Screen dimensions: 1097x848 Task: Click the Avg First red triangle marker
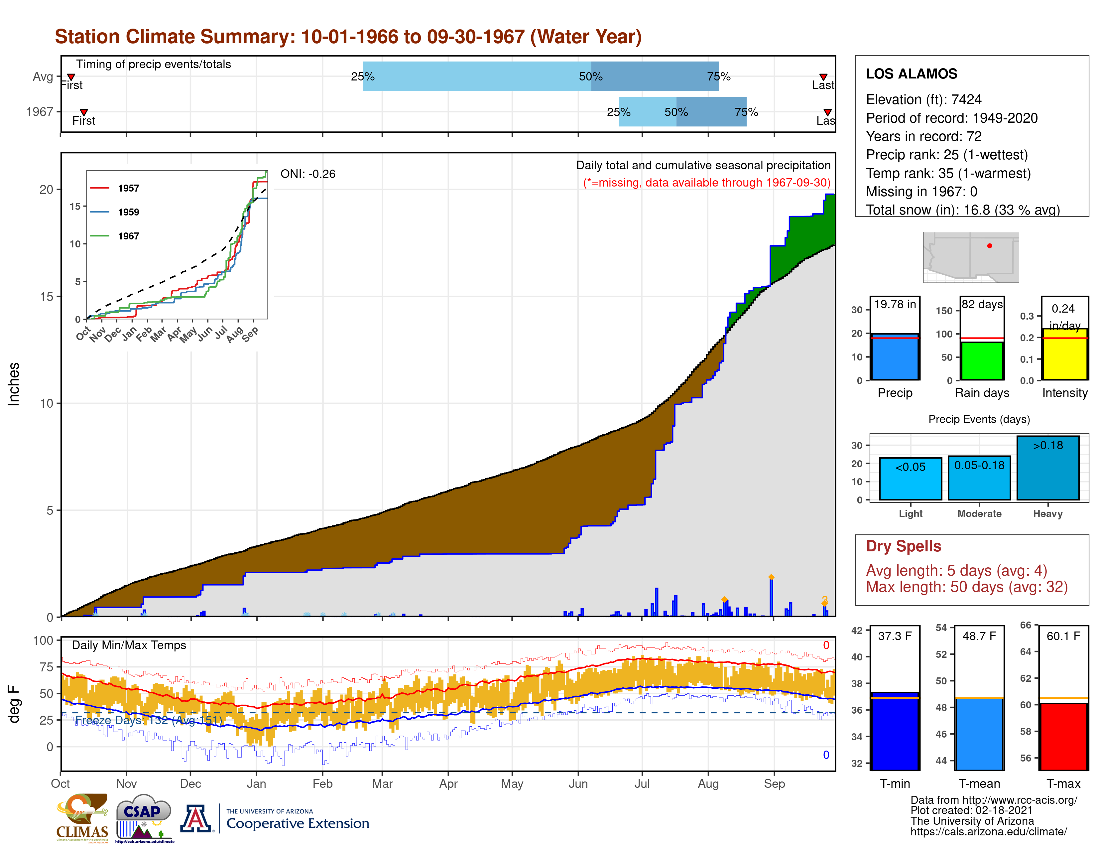point(71,77)
